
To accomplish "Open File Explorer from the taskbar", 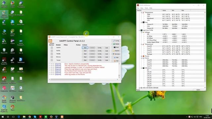I will 24,117.
